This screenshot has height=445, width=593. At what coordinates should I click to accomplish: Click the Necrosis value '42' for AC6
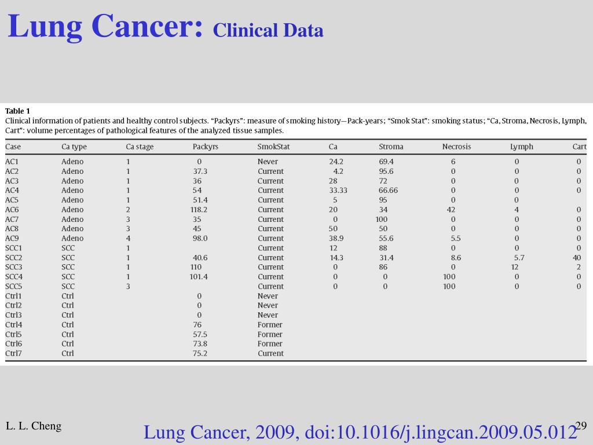pyautogui.click(x=451, y=210)
